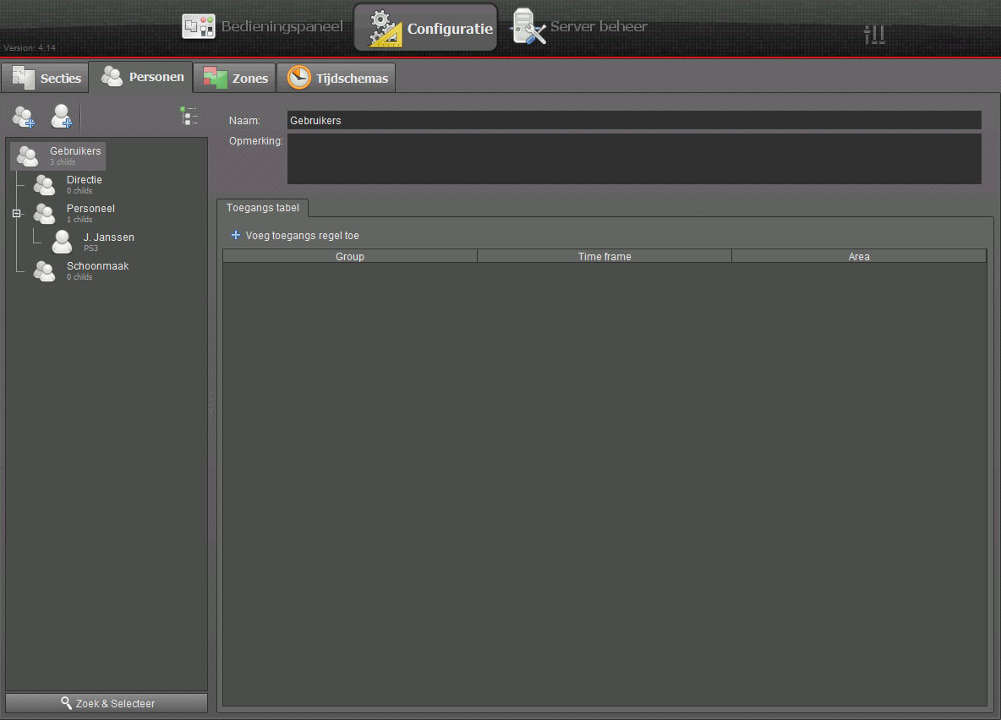Toggle the tree view layout icon
Viewport: 1001px width, 720px height.
[x=189, y=116]
